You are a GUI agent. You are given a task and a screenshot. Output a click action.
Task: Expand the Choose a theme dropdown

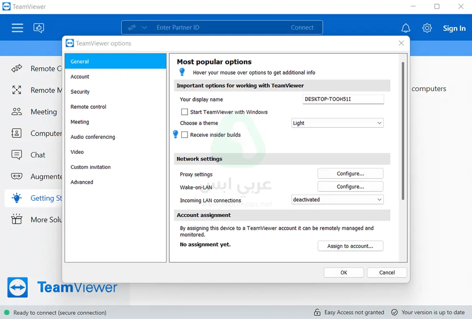coord(337,123)
